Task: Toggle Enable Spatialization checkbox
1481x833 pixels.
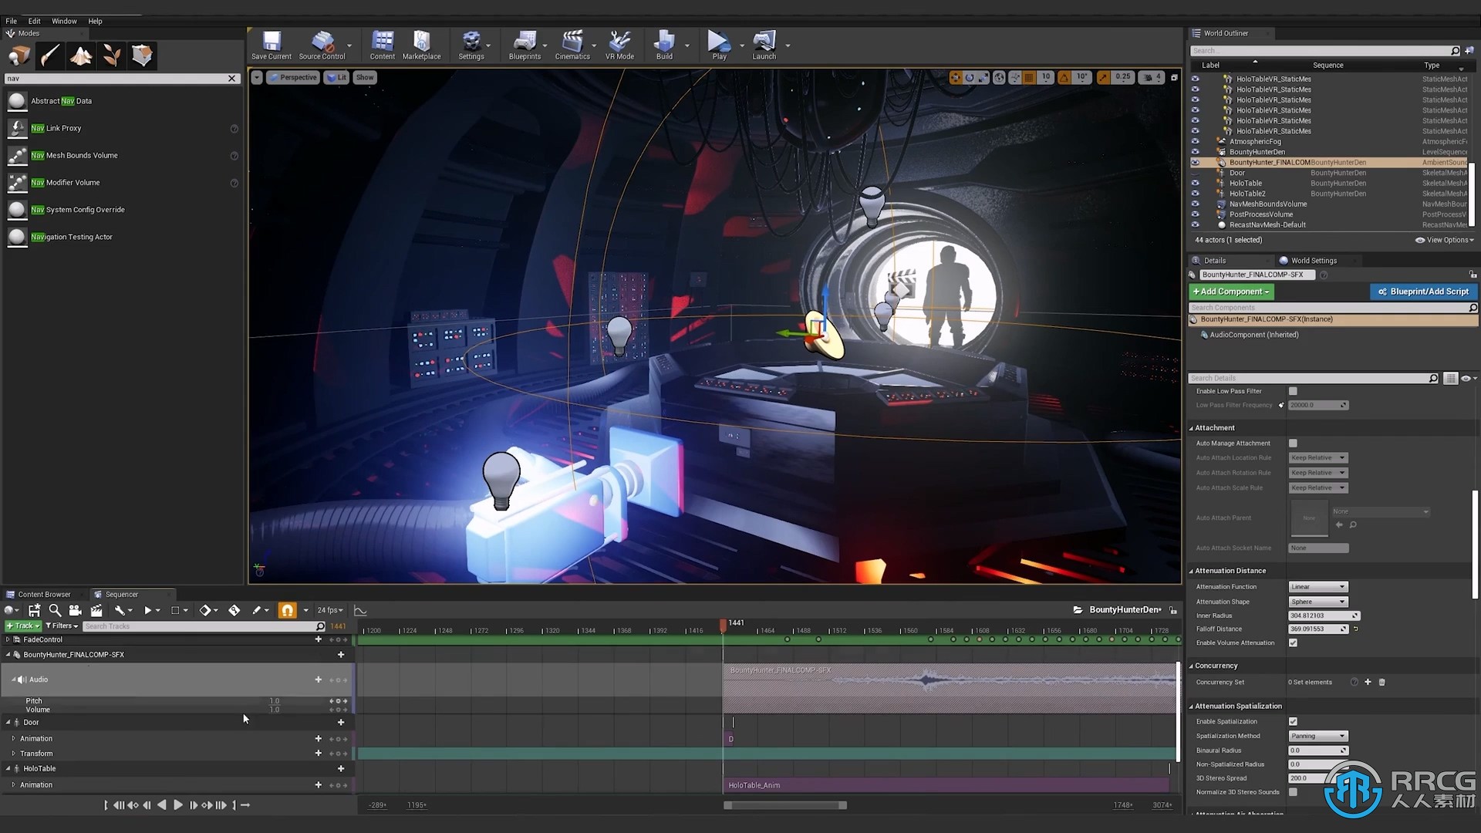Action: click(x=1293, y=721)
